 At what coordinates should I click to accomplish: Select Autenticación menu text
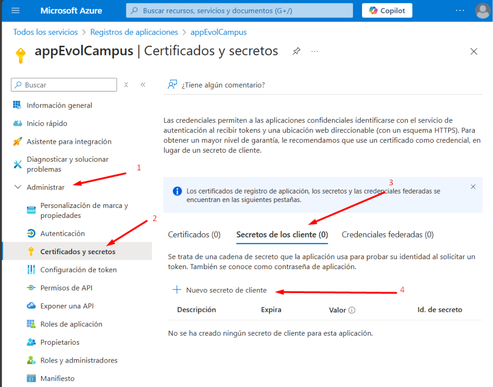pyautogui.click(x=63, y=233)
